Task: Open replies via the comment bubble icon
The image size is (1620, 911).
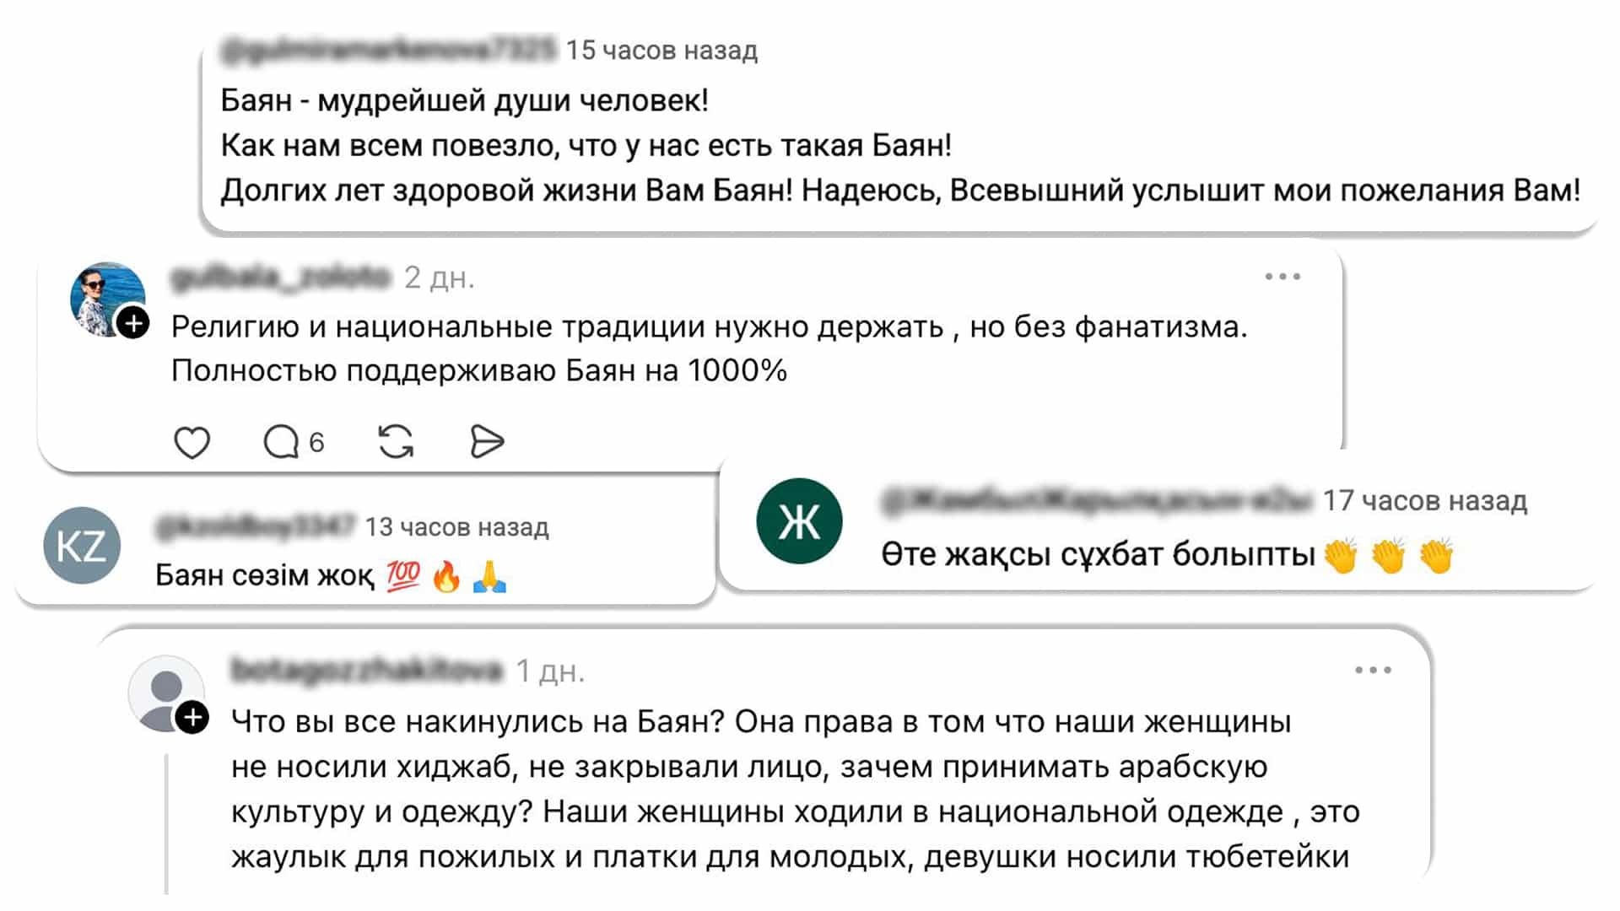Action: pos(281,442)
